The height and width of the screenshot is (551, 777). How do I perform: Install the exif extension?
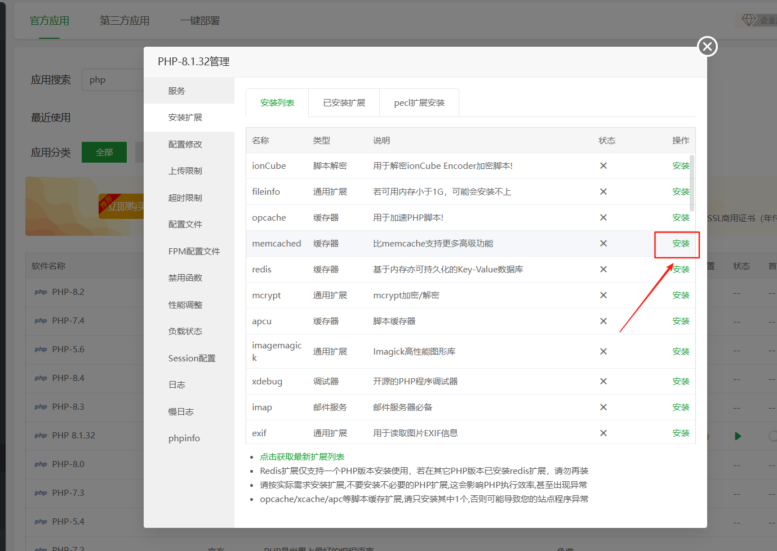(681, 433)
